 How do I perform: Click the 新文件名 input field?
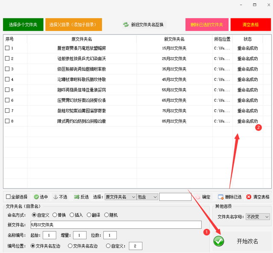116,225
